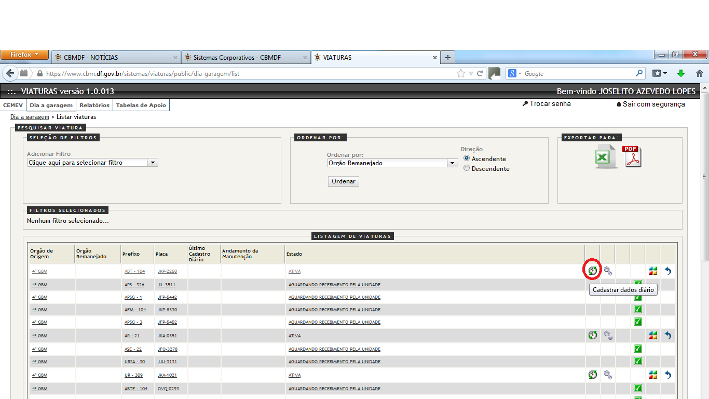This screenshot has width=709, height=399.
Task: Export the listing to PDF
Action: pyautogui.click(x=632, y=156)
